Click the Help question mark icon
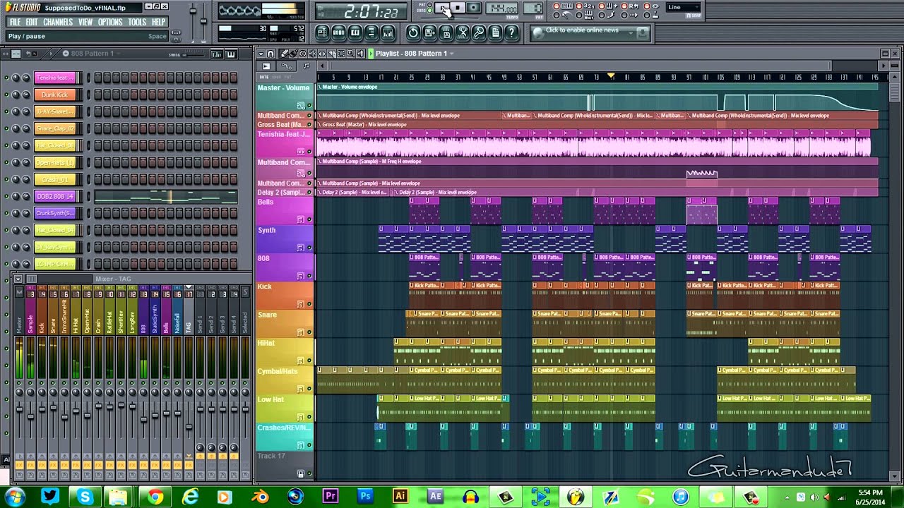Image resolution: width=904 pixels, height=508 pixels. [x=511, y=32]
